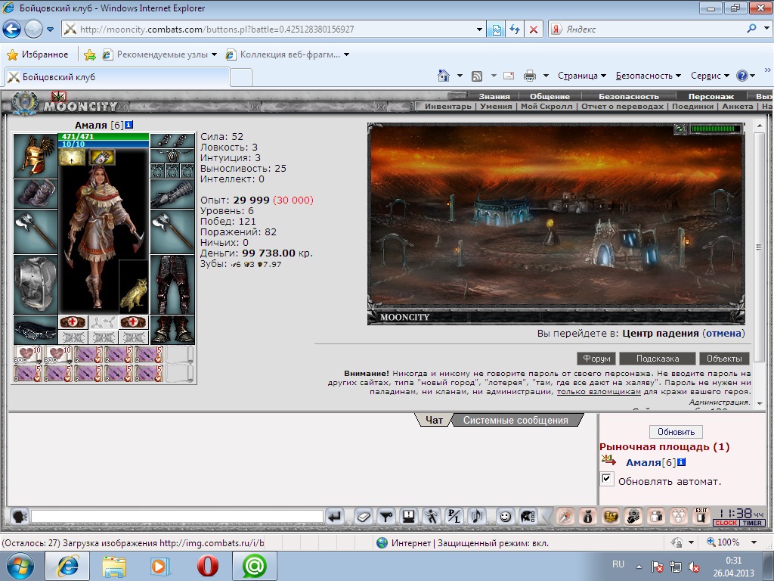The width and height of the screenshot is (774, 581).
Task: Click the IE Print icon
Action: point(530,76)
